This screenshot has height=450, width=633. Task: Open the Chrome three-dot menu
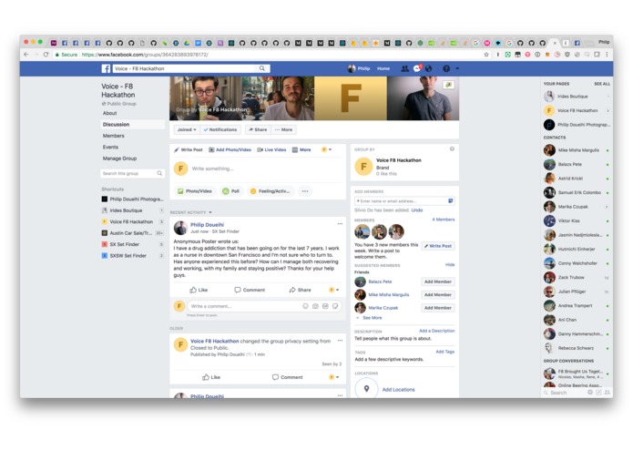(607, 55)
